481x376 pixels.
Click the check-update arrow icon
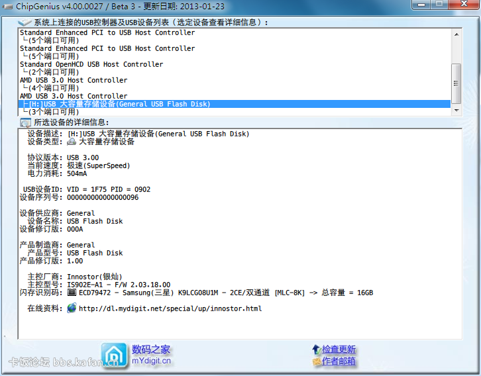click(x=316, y=350)
